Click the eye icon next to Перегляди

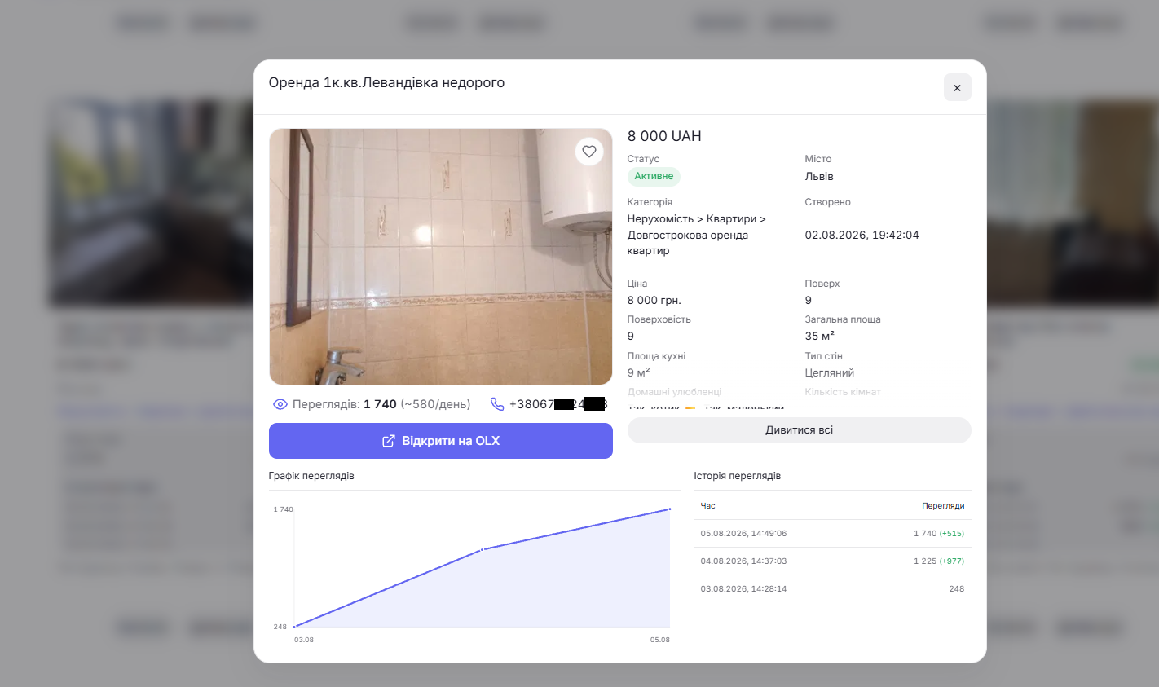coord(280,404)
